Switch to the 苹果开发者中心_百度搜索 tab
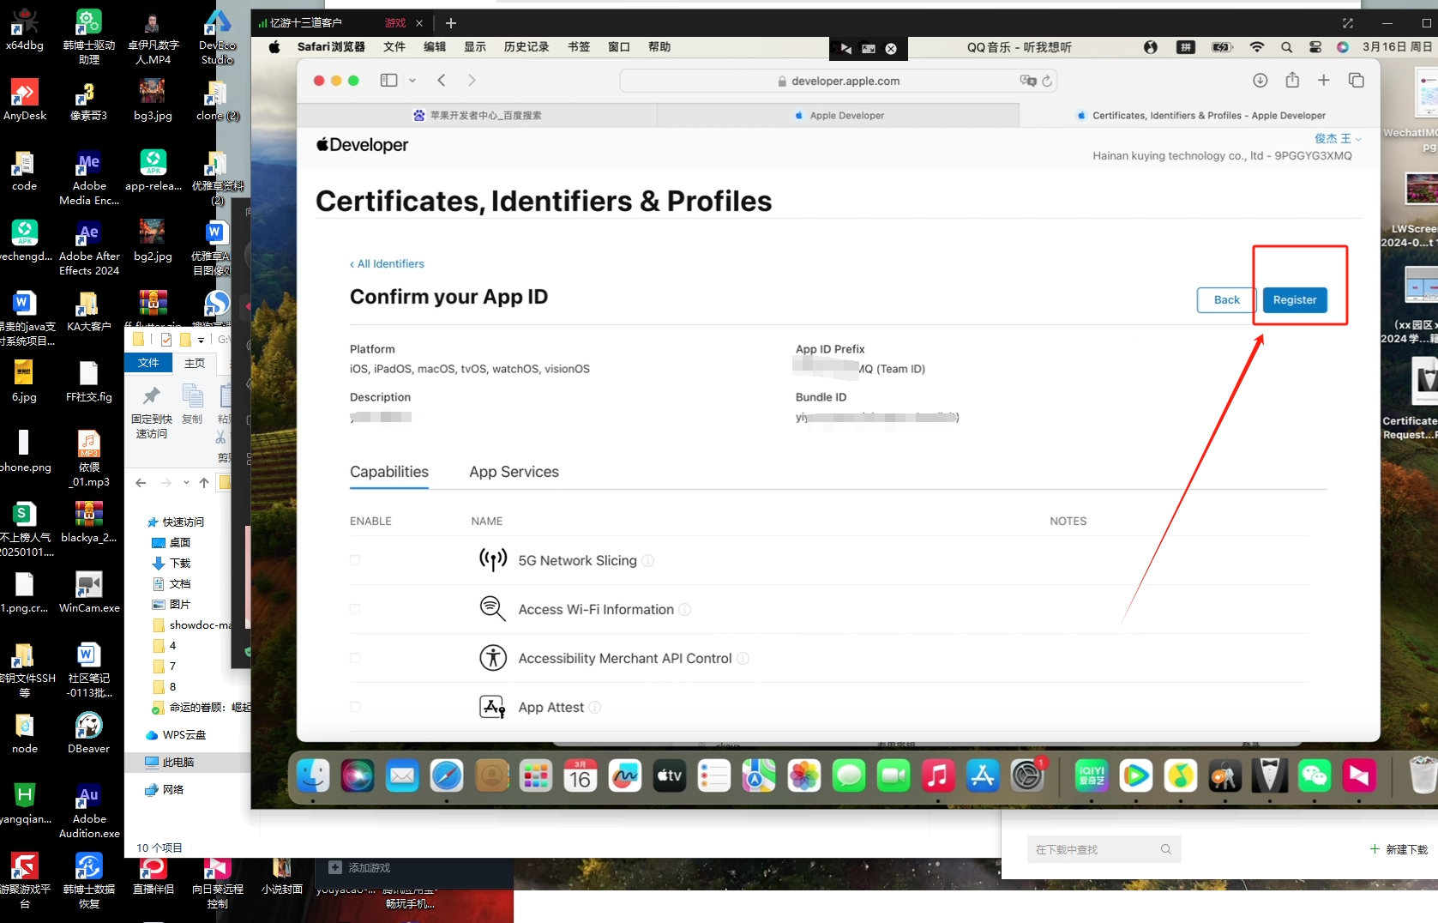Image resolution: width=1438 pixels, height=923 pixels. click(477, 115)
